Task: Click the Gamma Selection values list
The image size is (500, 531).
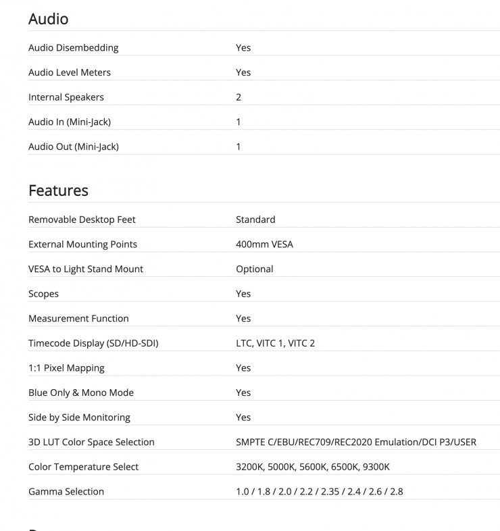Action: coord(319,492)
